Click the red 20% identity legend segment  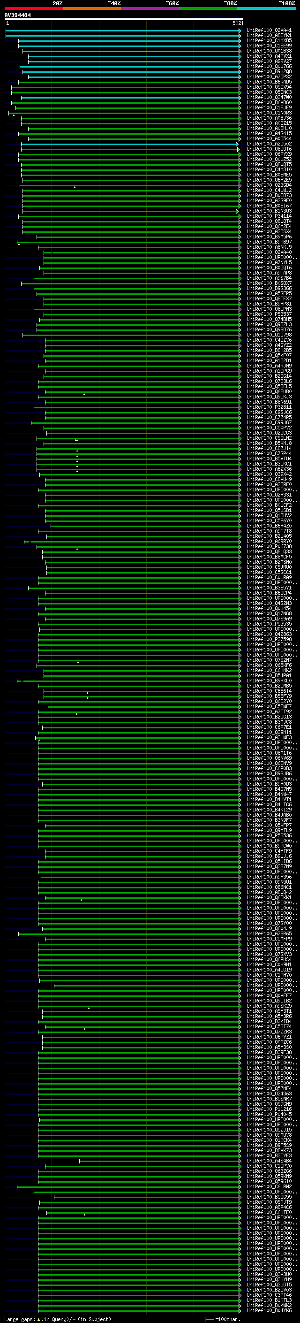click(x=33, y=8)
